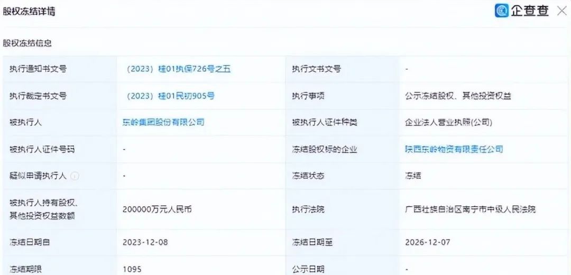The height and width of the screenshot is (275, 571).
Task: Open the 东岭集团股份有限公司 company link
Action: pyautogui.click(x=163, y=122)
